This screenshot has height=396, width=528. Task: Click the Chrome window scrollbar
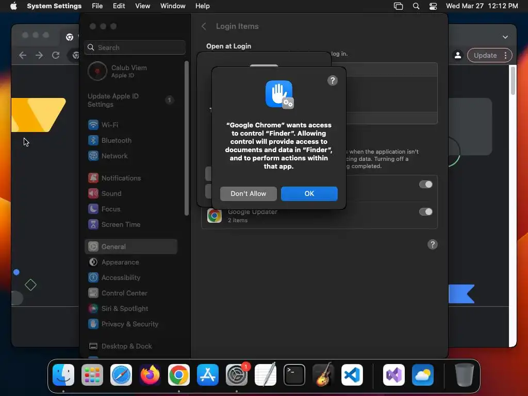coord(513,80)
